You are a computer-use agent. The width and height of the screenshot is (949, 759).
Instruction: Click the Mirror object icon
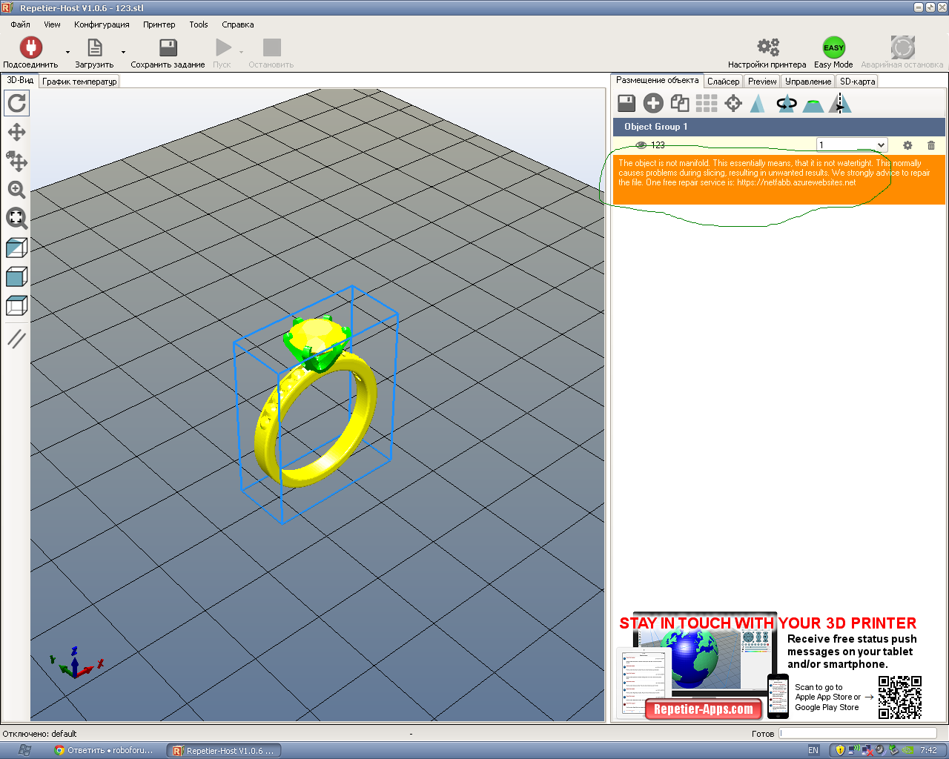pyautogui.click(x=840, y=103)
